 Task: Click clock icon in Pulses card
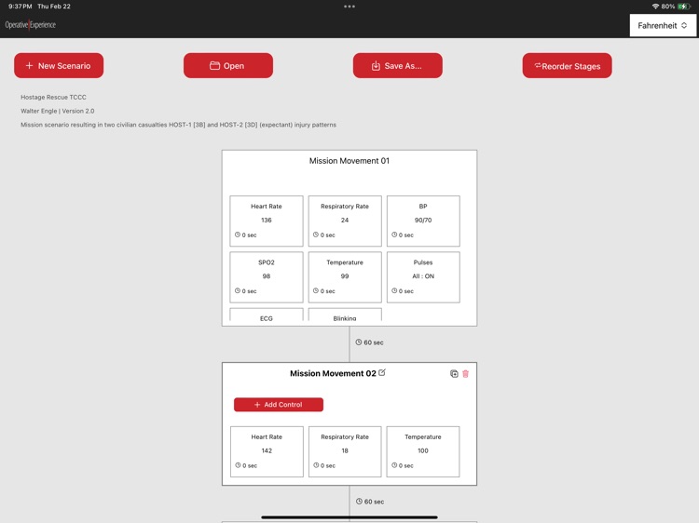point(394,290)
